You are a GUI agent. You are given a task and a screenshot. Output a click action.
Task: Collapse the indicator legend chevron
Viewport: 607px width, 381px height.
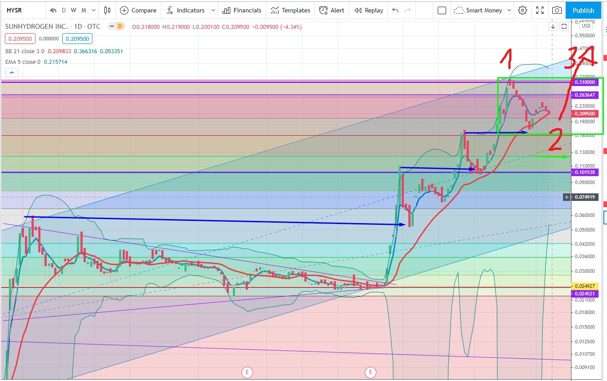pos(12,73)
